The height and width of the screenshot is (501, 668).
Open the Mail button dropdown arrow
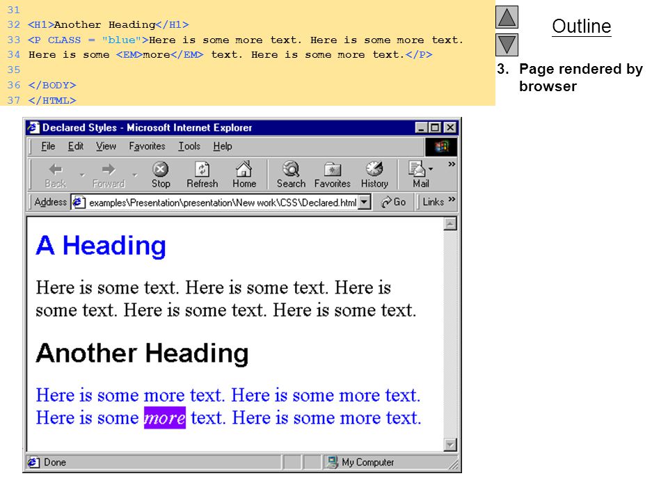(431, 169)
